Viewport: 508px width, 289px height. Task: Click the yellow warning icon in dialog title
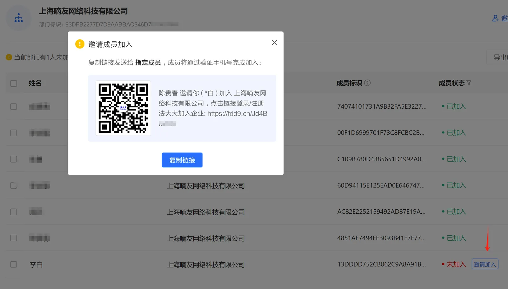tap(80, 44)
